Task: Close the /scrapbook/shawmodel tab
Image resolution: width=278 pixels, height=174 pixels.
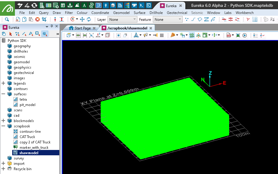Action: click(x=151, y=28)
